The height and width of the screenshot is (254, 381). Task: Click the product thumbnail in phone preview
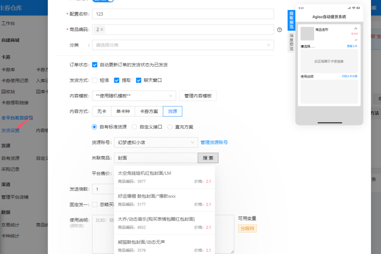[x=307, y=34]
